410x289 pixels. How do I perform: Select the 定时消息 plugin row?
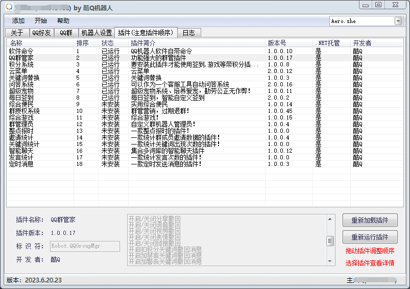(205, 164)
